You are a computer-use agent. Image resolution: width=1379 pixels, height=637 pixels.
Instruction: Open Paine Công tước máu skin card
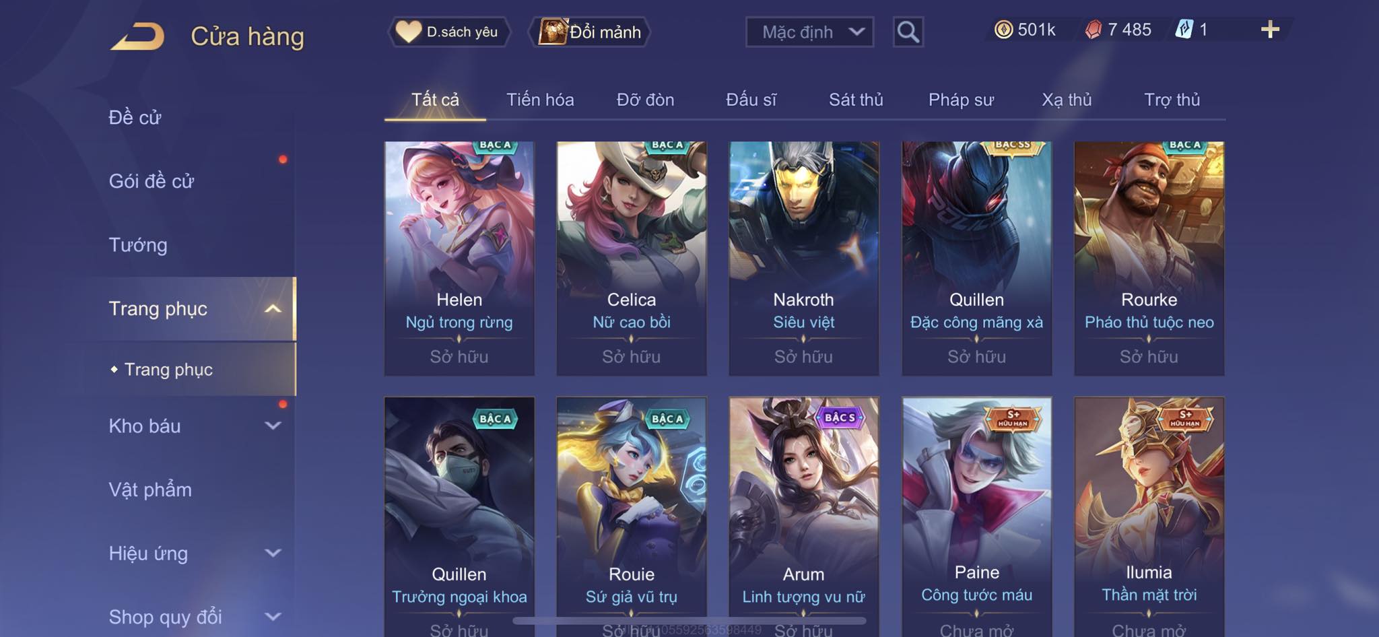(x=976, y=516)
